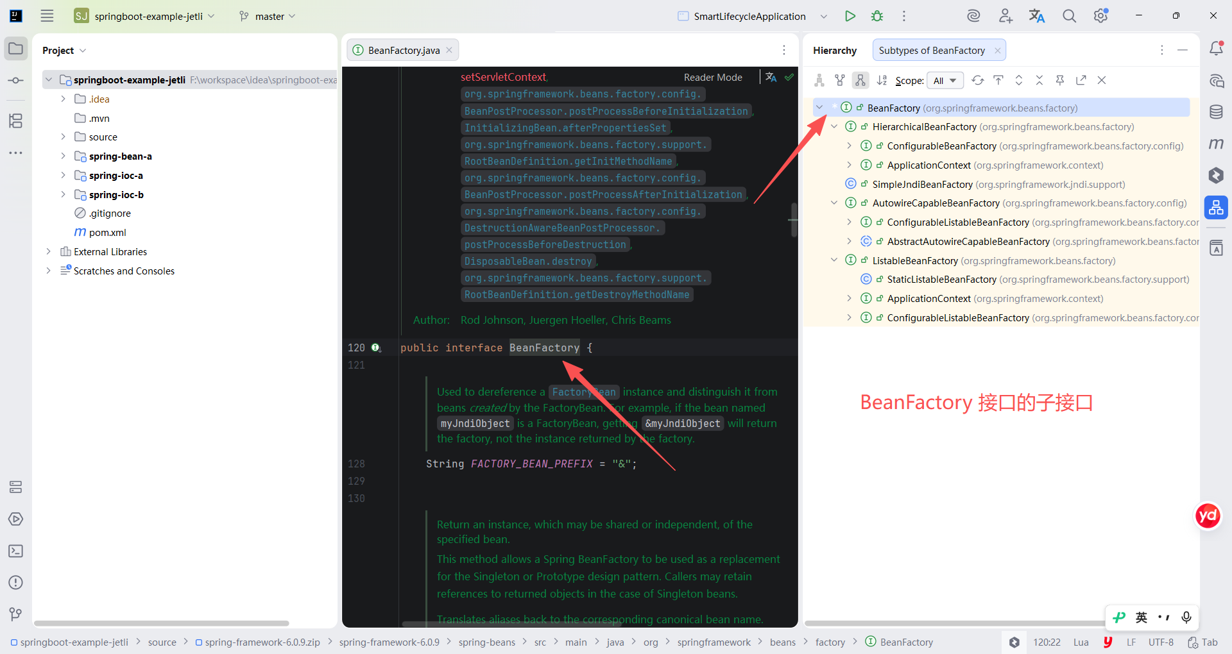Open AI assistant swirl icon in title bar
Screen dimensions: 1232x654
(x=973, y=16)
